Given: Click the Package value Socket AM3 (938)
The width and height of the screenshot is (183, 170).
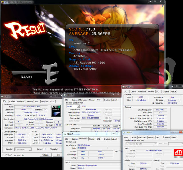Looking at the screenshot, I should click(x=31, y=112).
